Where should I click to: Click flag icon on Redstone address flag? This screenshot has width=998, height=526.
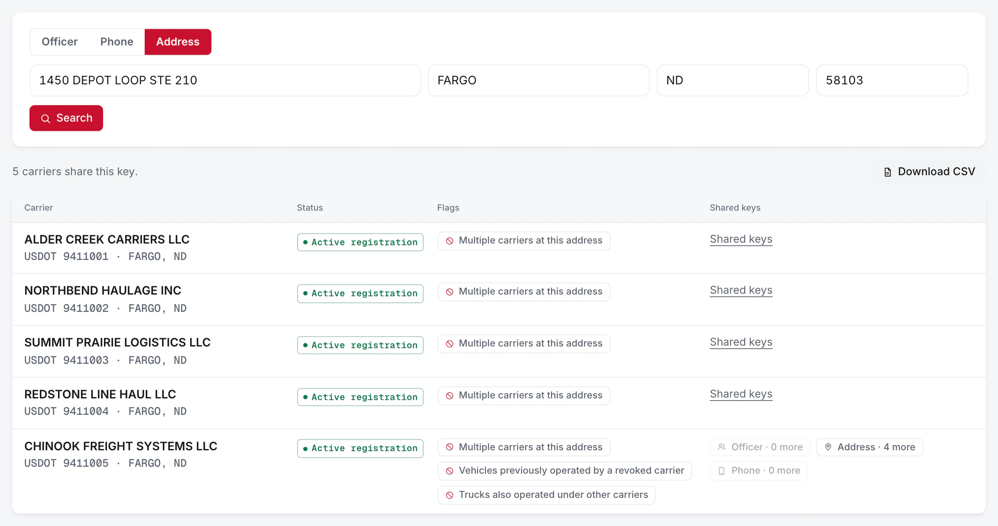point(450,396)
